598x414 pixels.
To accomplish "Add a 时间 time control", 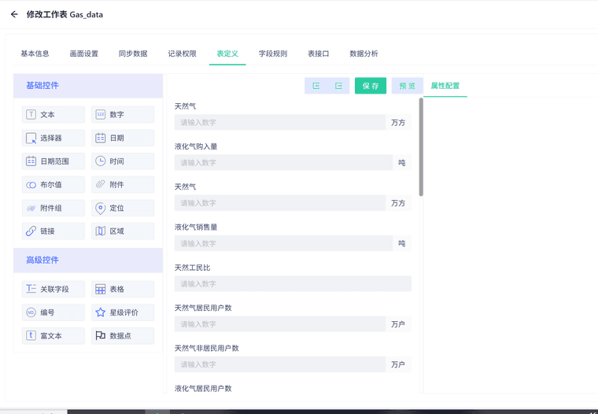I will click(x=123, y=161).
